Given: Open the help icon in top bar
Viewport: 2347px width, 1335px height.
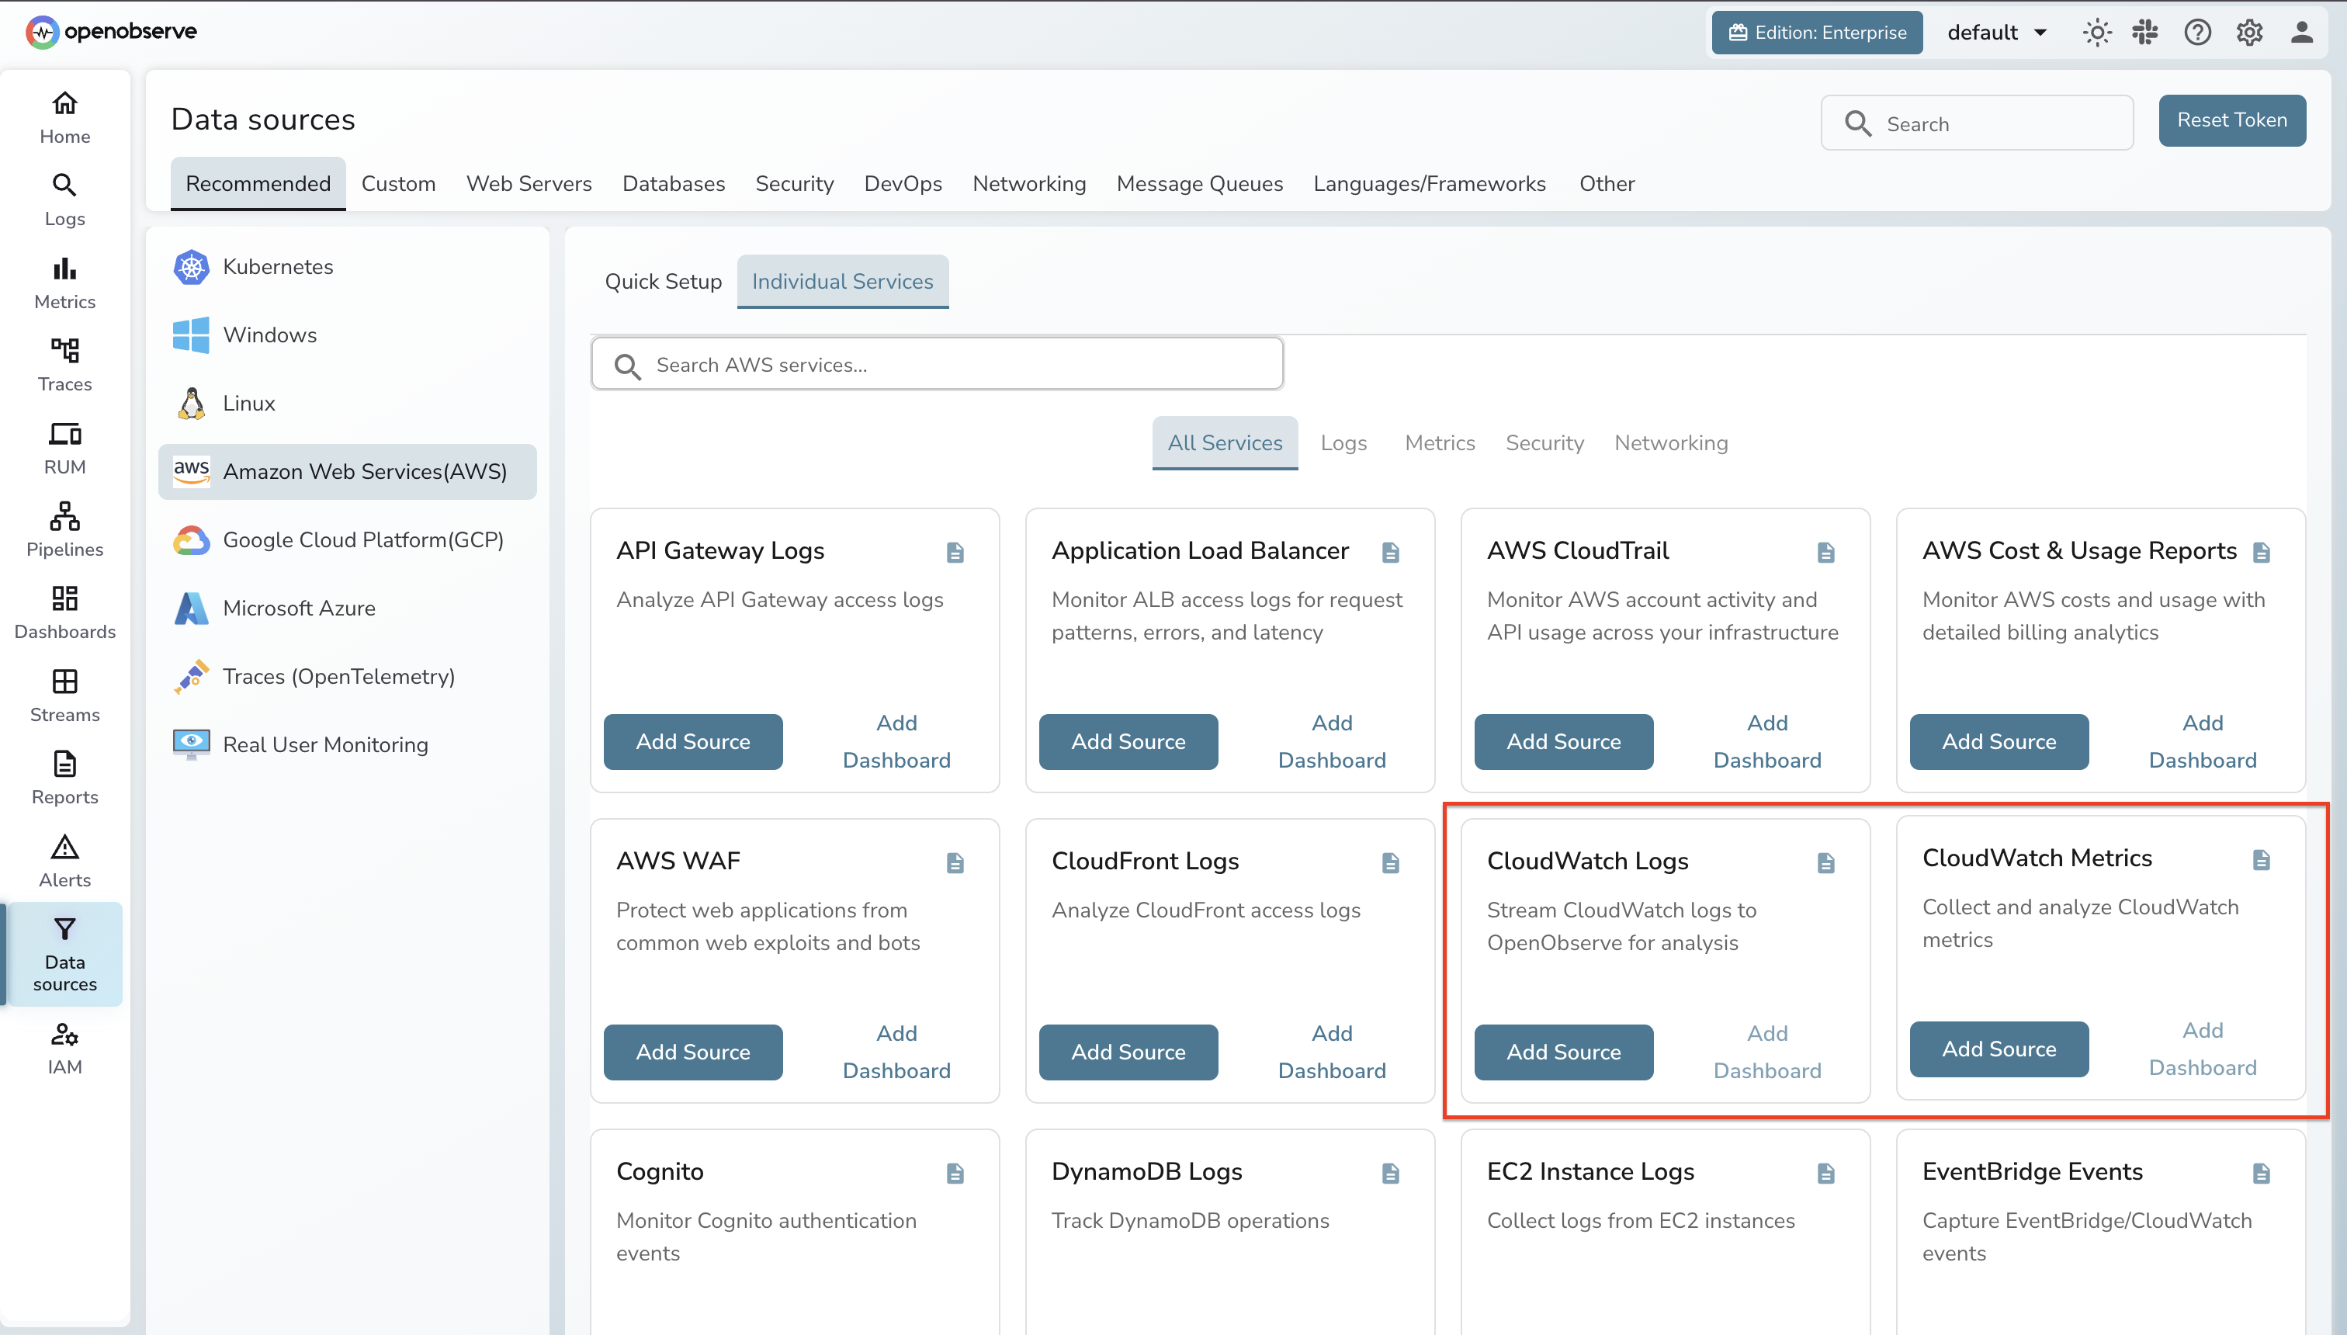Looking at the screenshot, I should point(2197,32).
